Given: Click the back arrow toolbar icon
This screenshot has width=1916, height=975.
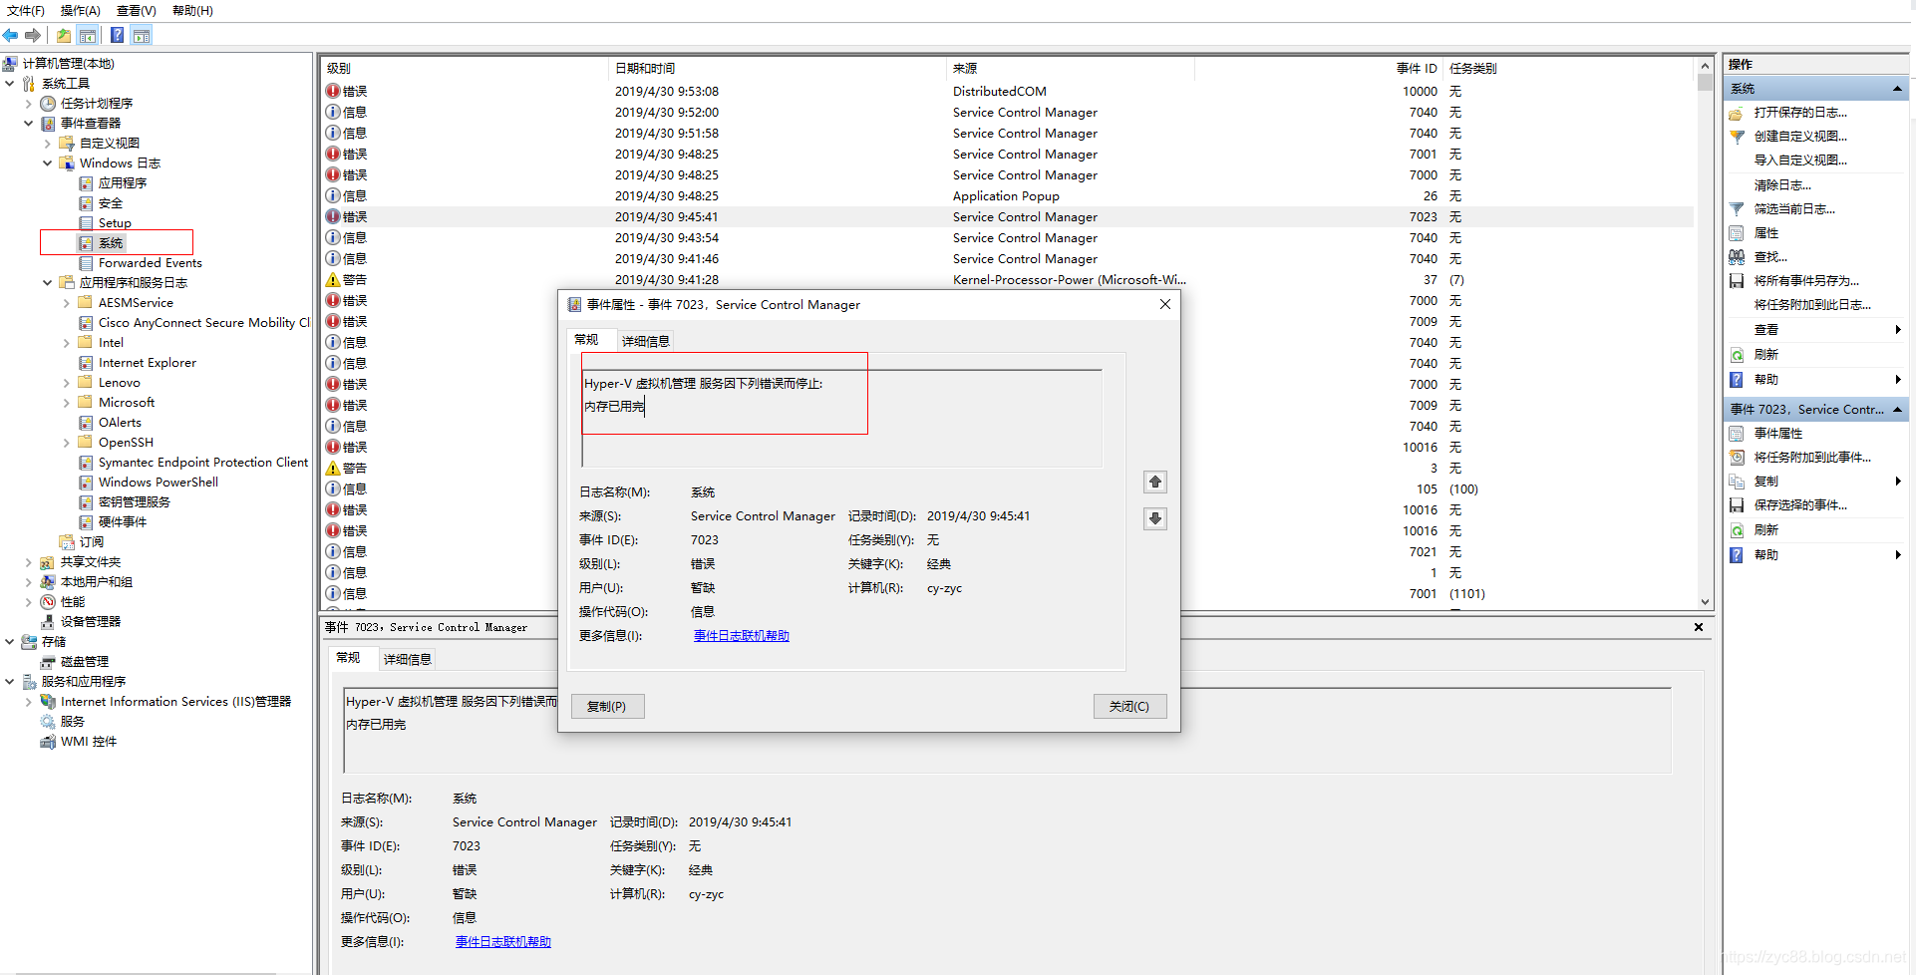Looking at the screenshot, I should click(x=11, y=36).
